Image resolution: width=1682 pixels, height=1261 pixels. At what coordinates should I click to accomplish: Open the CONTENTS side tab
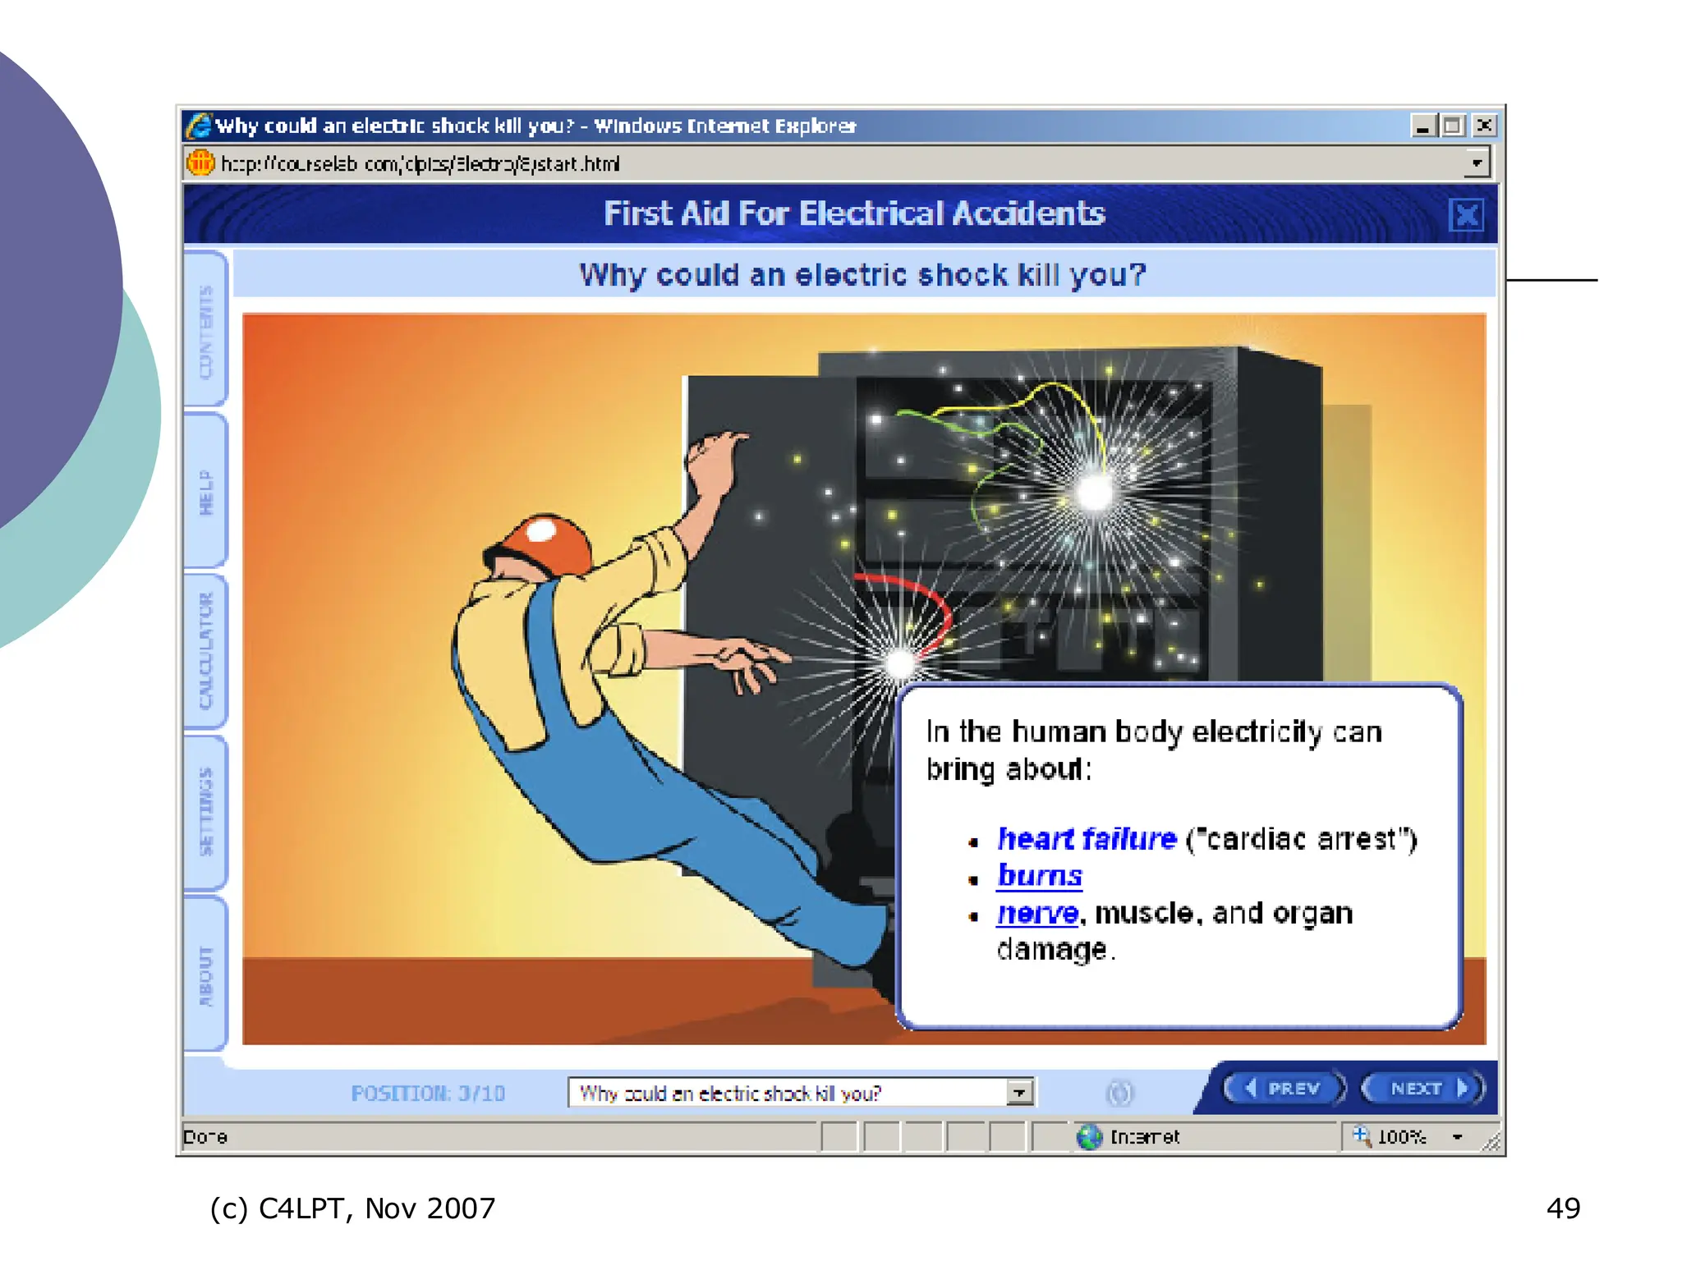[x=205, y=331]
